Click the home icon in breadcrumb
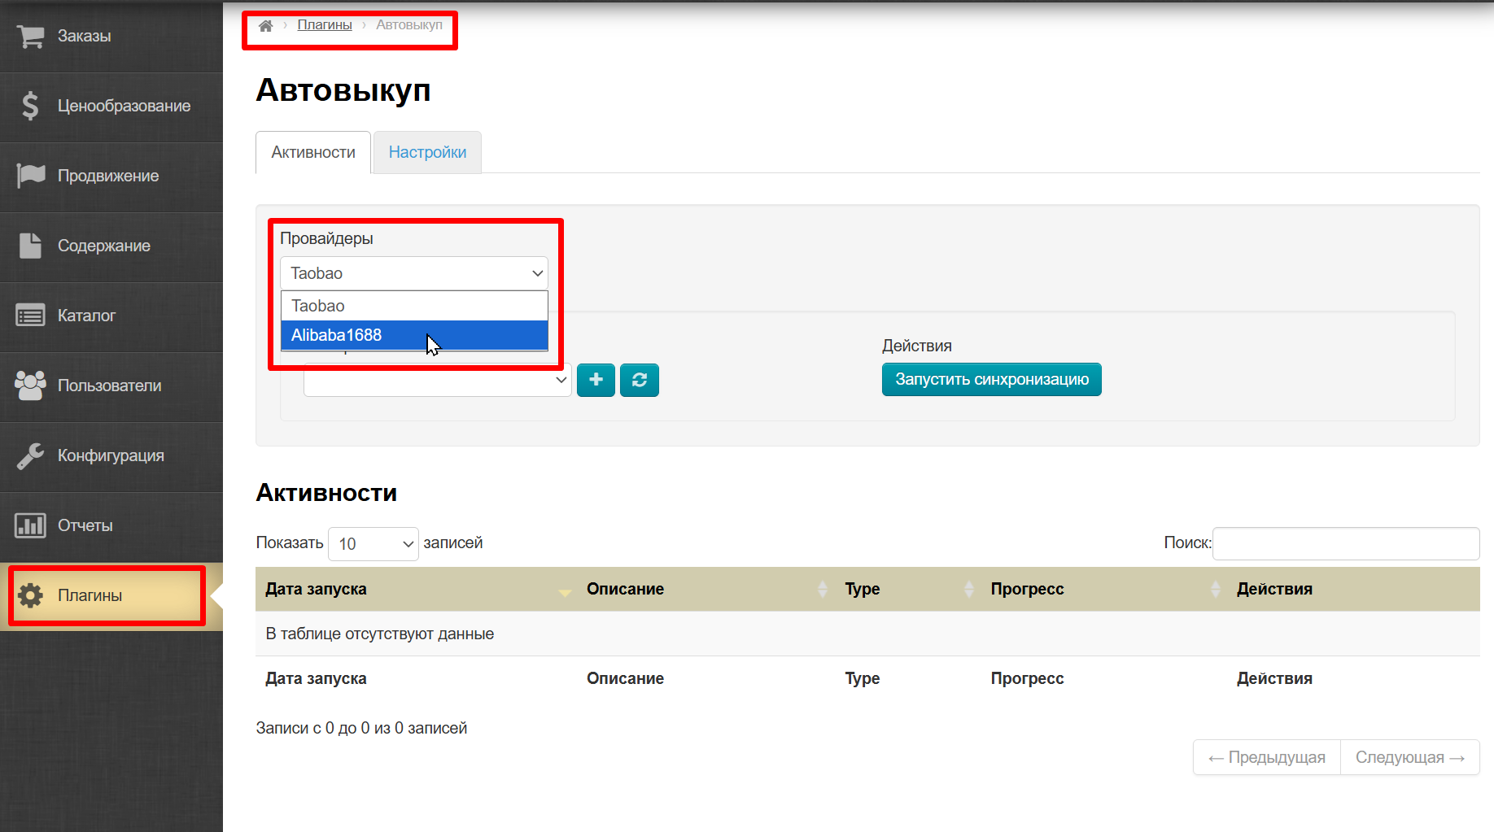The height and width of the screenshot is (832, 1494). pos(265,26)
